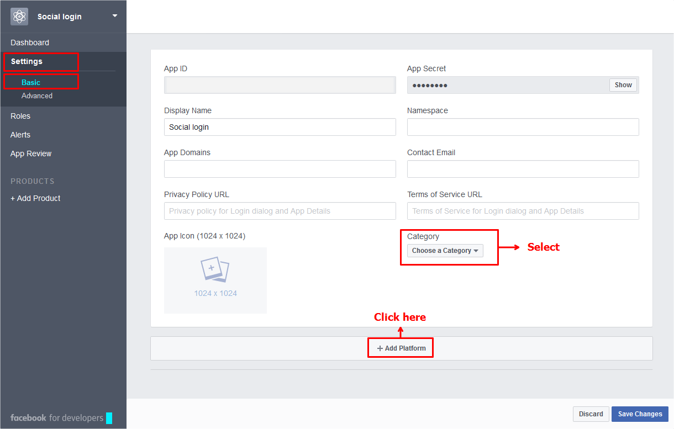
Task: Click the Social login app atom icon
Action: pos(19,17)
